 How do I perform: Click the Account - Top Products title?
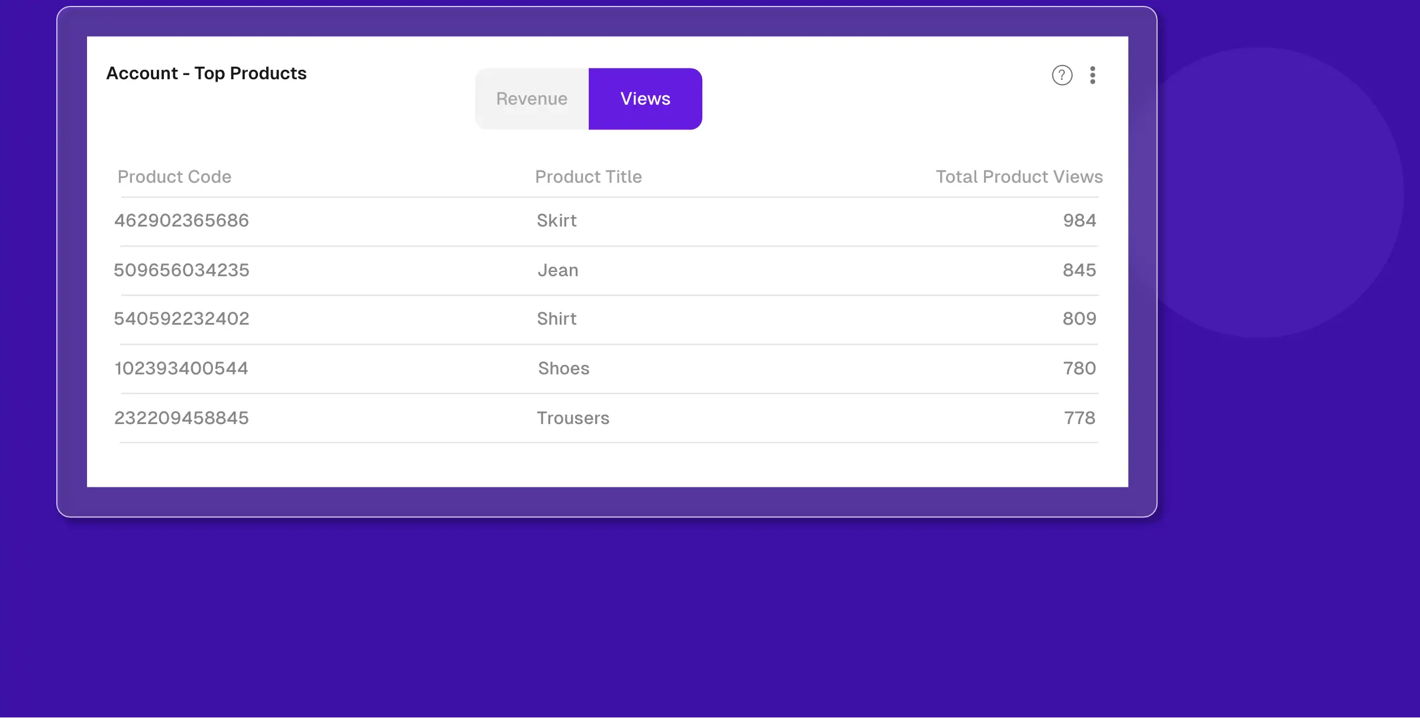coord(206,73)
